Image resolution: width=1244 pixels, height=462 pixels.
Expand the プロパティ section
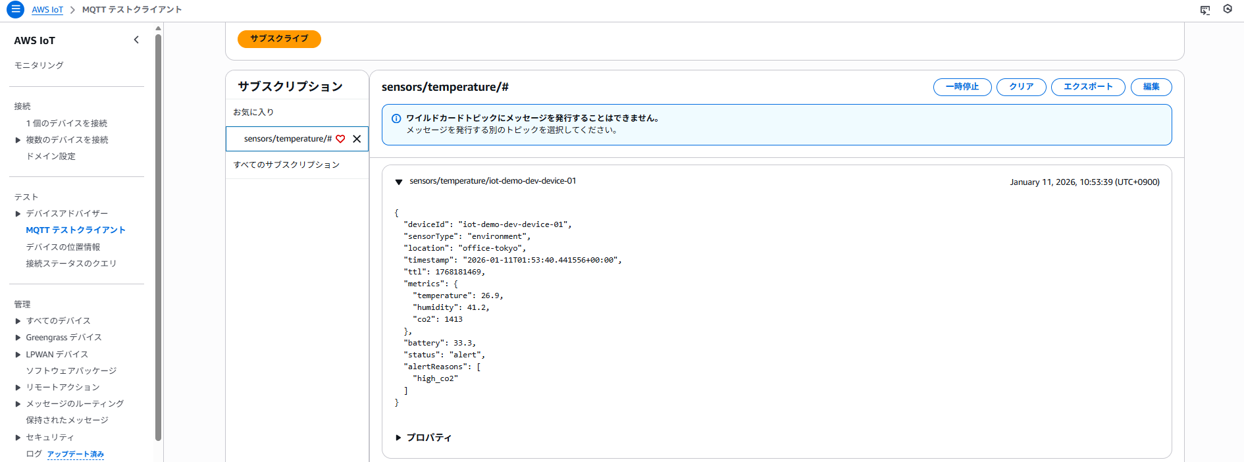point(399,438)
